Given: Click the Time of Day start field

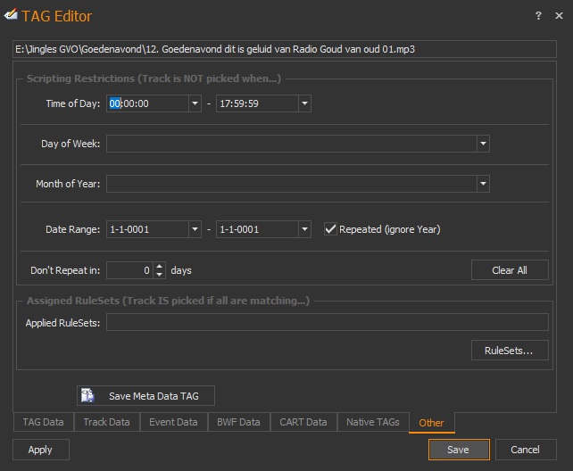Looking at the screenshot, I should tap(147, 103).
